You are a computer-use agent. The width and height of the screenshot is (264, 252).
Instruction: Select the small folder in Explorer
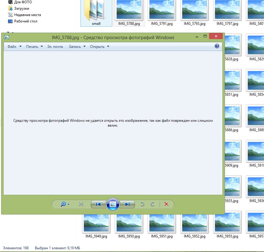click(96, 13)
